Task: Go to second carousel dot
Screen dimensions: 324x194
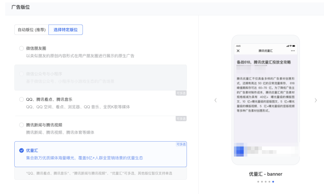Action: (x=262, y=182)
